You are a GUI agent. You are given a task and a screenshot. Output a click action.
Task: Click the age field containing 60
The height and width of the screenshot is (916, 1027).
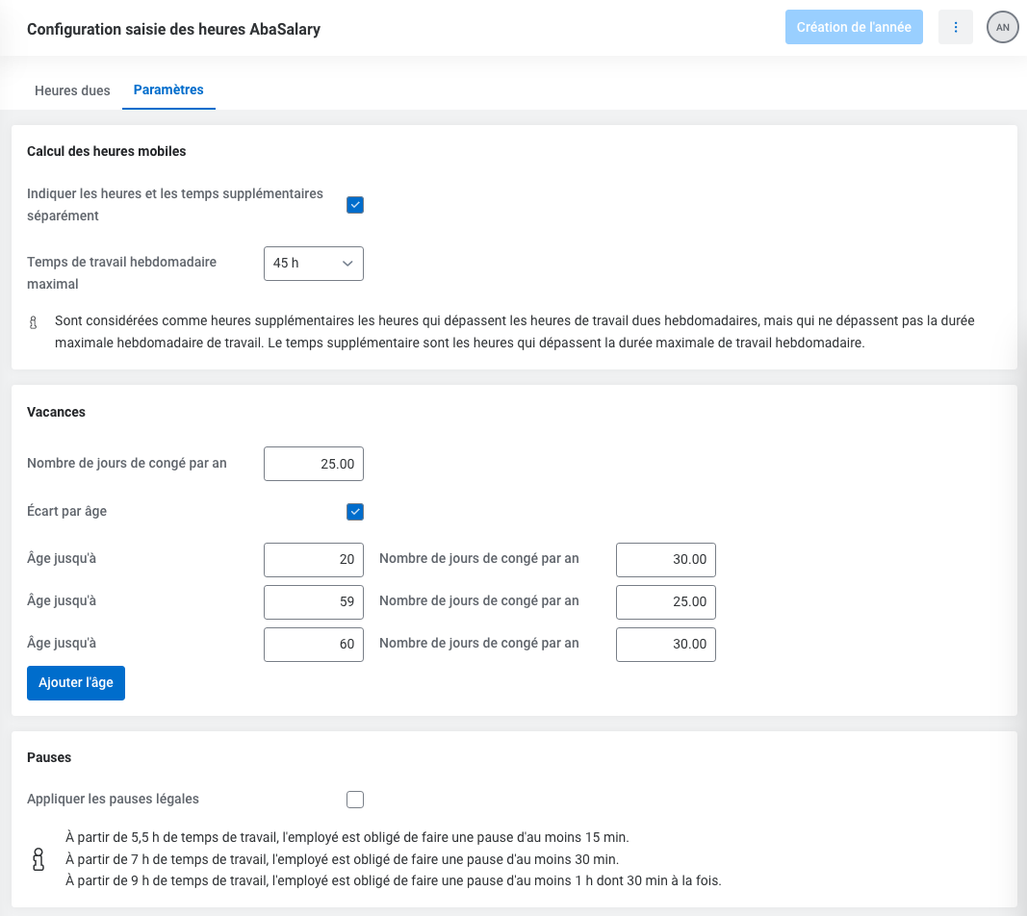coord(313,645)
